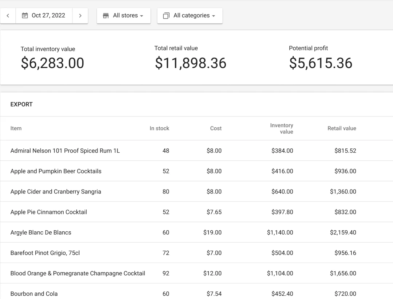Viewport: 393px width, 299px height.
Task: Sort by Retail value column header
Action: click(x=342, y=128)
